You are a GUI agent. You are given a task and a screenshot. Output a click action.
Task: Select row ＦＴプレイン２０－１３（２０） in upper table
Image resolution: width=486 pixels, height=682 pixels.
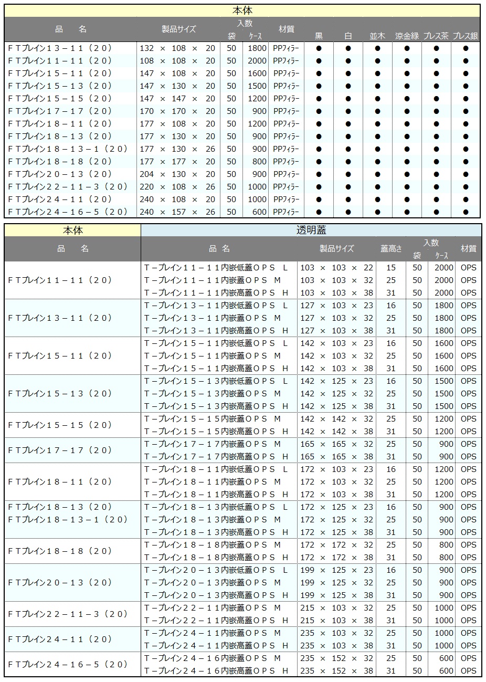(x=243, y=174)
